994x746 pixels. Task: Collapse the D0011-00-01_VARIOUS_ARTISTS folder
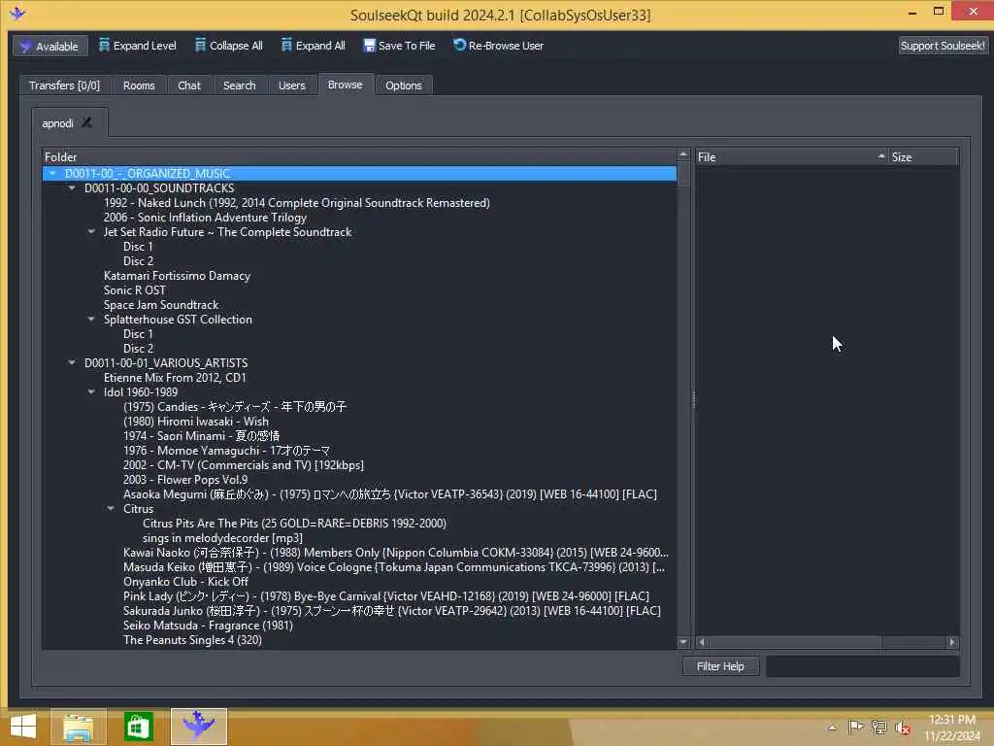72,363
